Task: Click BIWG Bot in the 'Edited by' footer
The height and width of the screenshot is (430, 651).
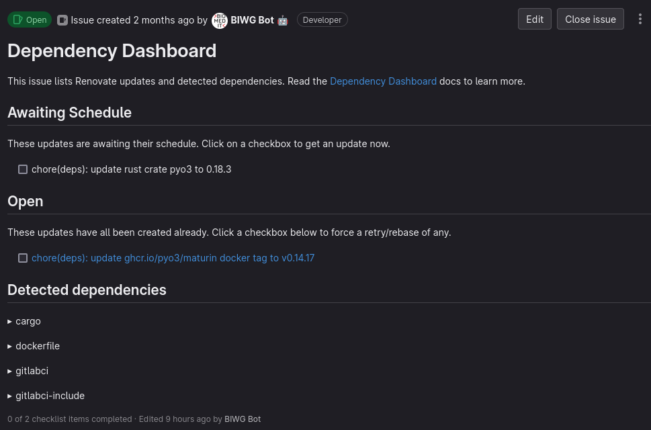Action: point(243,419)
